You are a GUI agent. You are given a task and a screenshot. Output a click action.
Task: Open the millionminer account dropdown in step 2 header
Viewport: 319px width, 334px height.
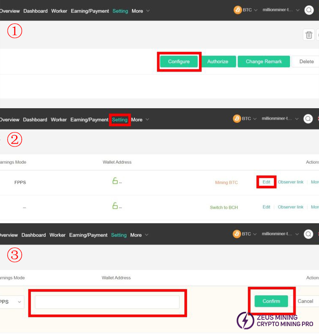280,119
